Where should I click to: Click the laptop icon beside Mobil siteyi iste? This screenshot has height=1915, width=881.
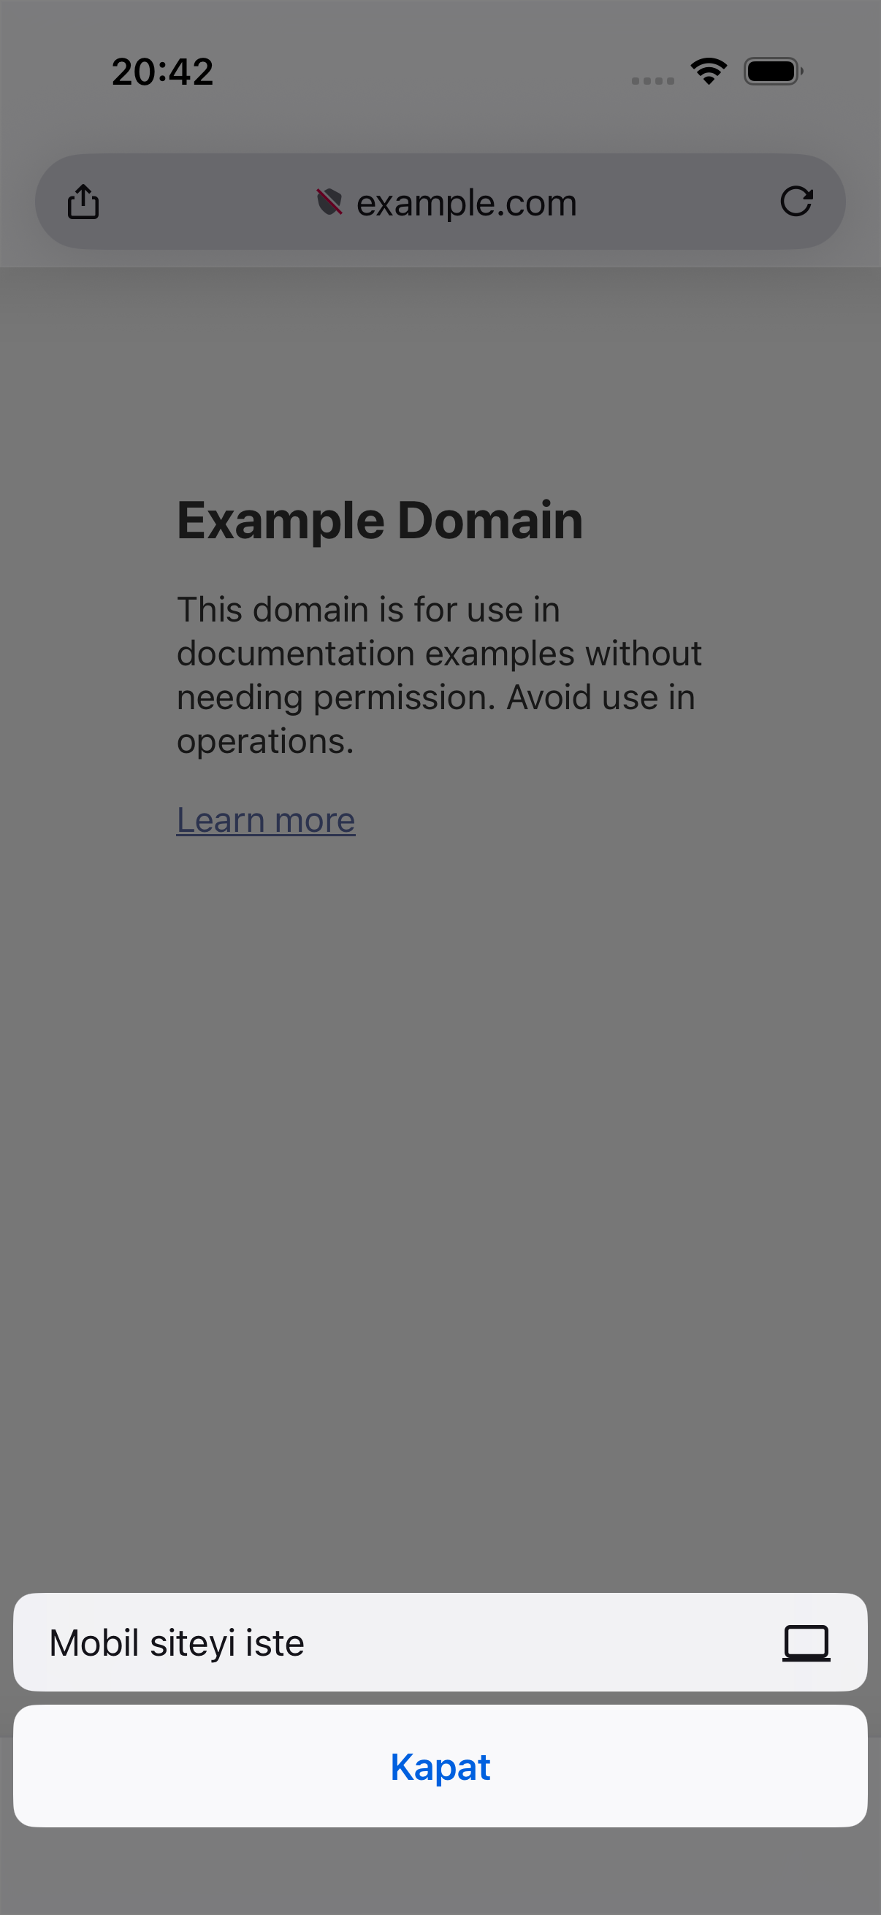pyautogui.click(x=806, y=1642)
